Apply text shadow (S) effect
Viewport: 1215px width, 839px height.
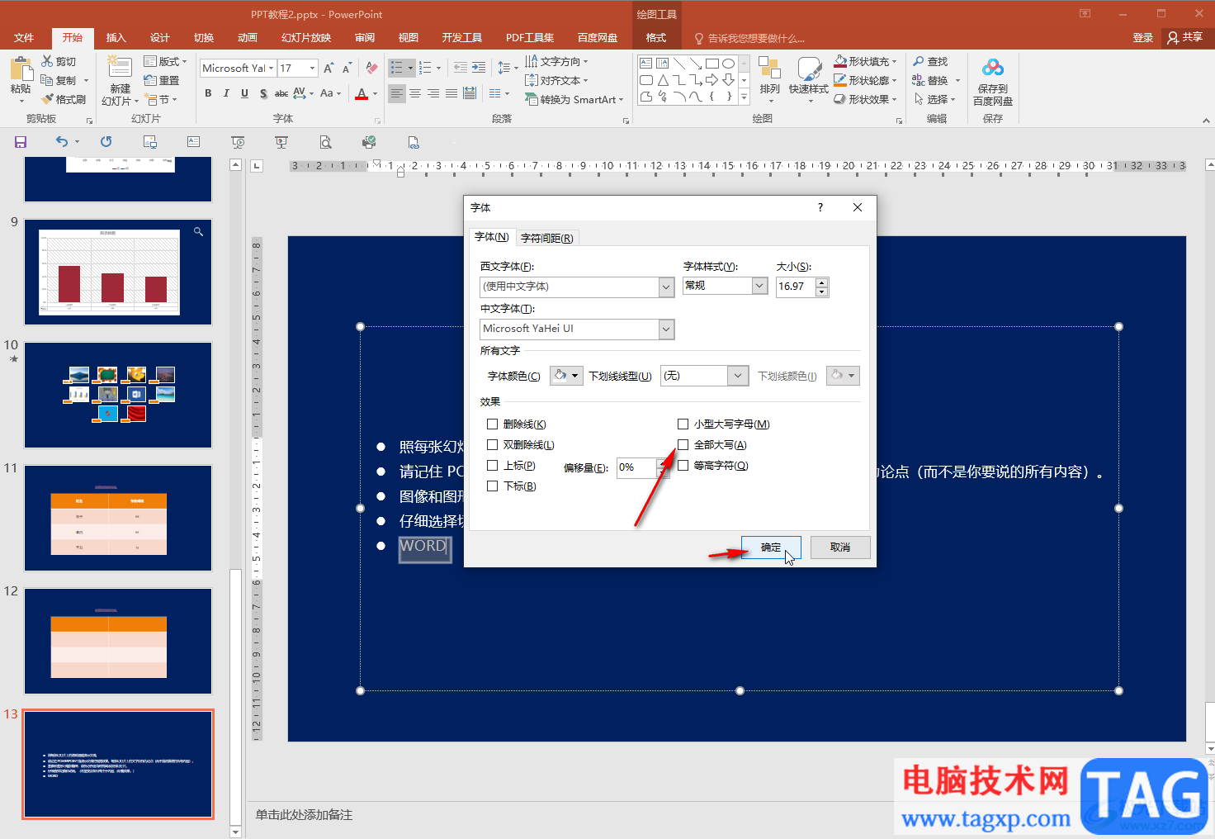[x=263, y=93]
